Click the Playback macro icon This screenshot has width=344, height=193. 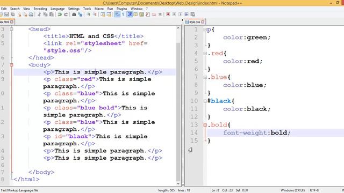point(181,14)
